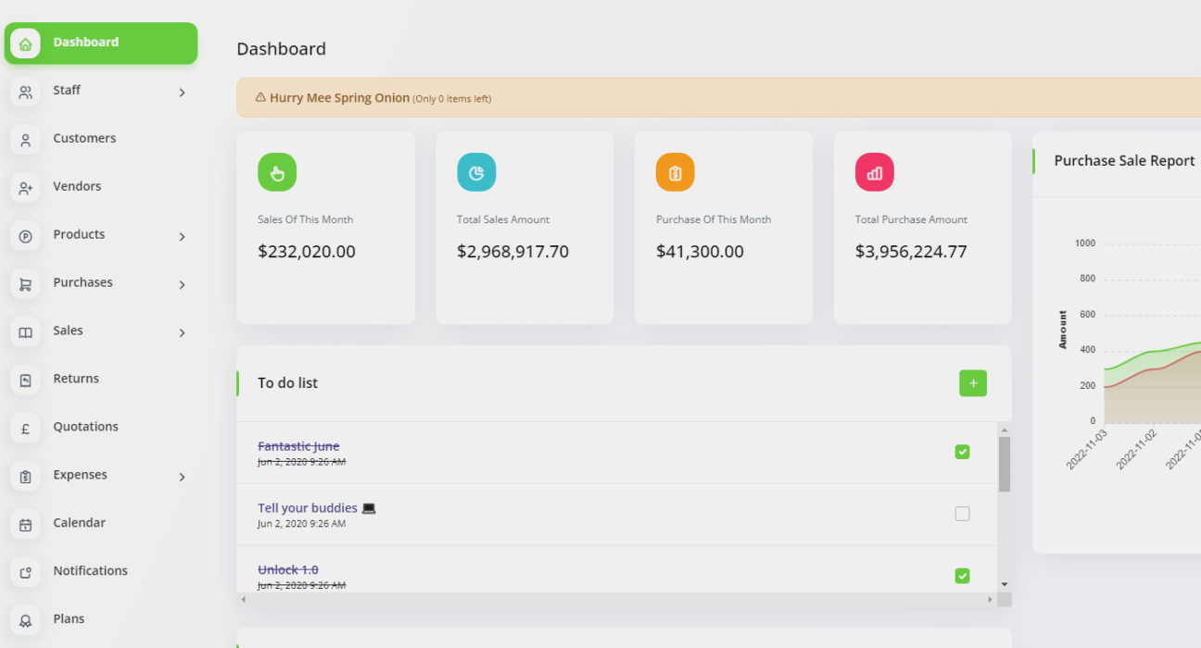Expand the Products submenu chevron
The width and height of the screenshot is (1201, 648).
coord(182,237)
